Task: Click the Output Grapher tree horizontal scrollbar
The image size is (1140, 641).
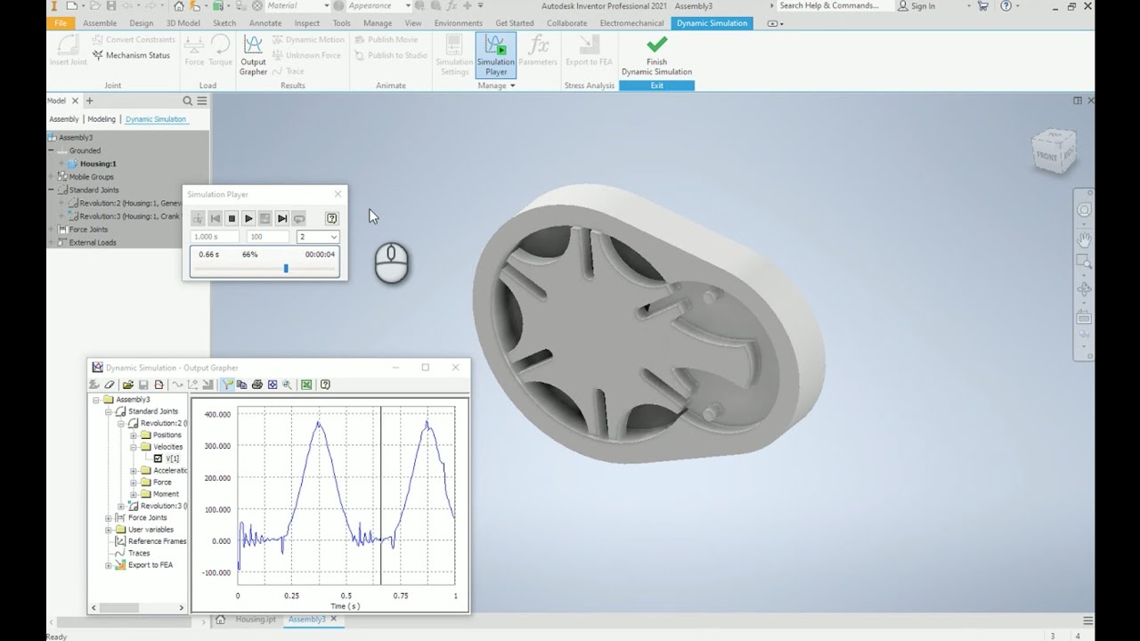Action: pyautogui.click(x=138, y=608)
